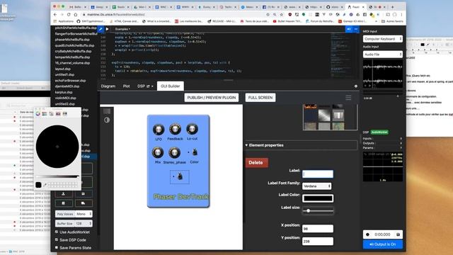Adjust the Label size slider

click(318, 211)
